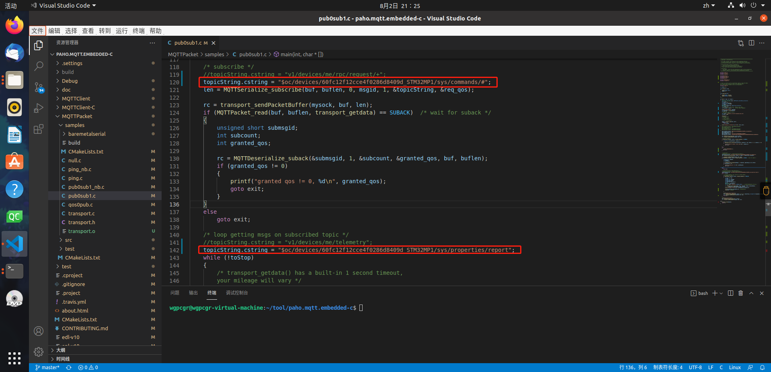The image size is (771, 372).
Task: Collapse the MQTTPacket folder
Action: [105, 116]
